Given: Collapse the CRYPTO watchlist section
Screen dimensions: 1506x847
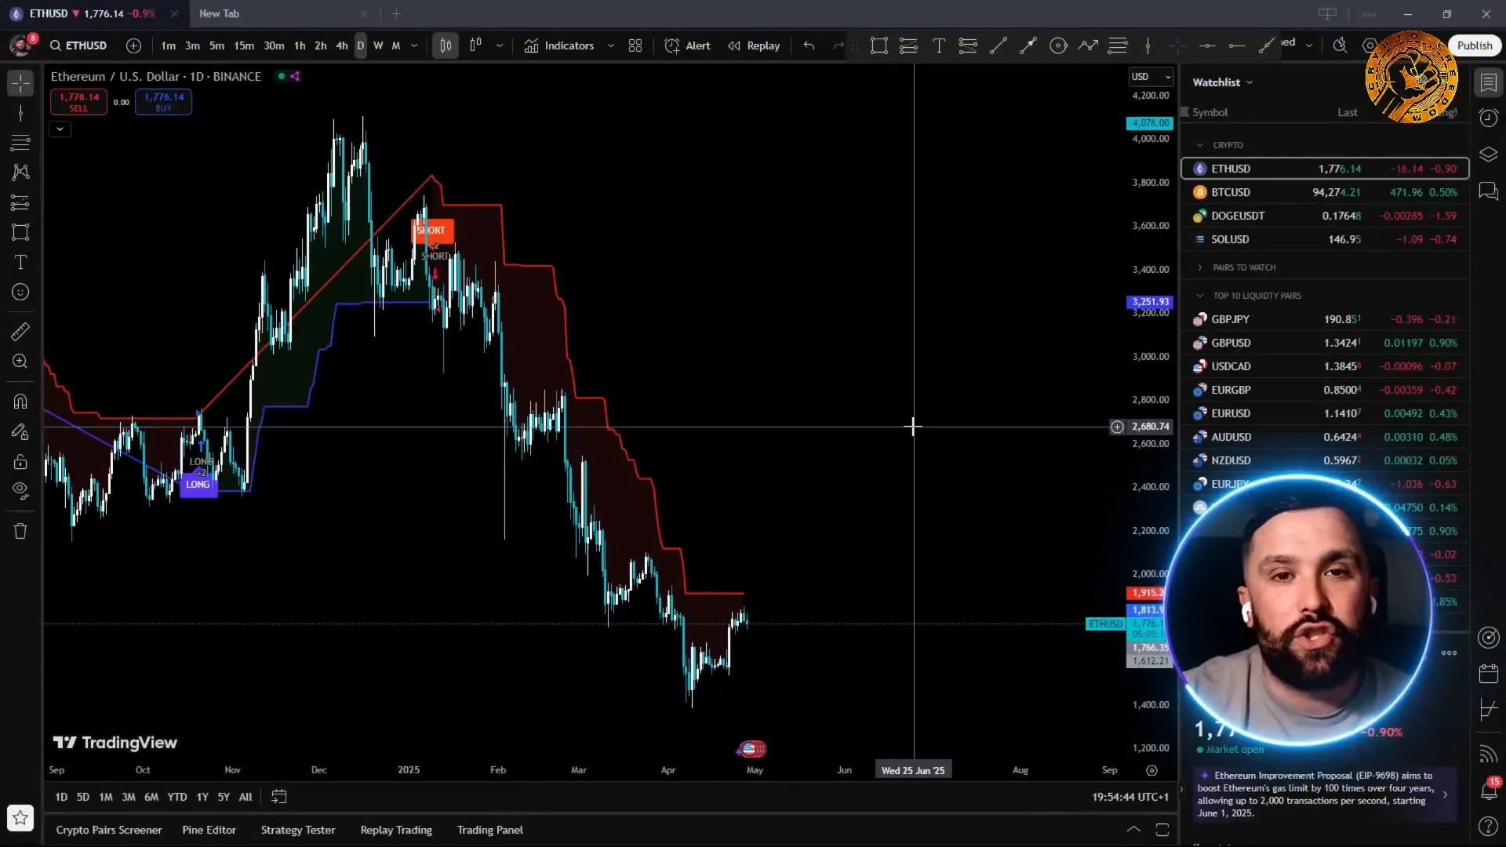Looking at the screenshot, I should (1200, 145).
